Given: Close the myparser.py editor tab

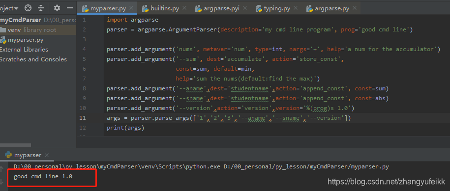Looking at the screenshot, I should [x=131, y=8].
